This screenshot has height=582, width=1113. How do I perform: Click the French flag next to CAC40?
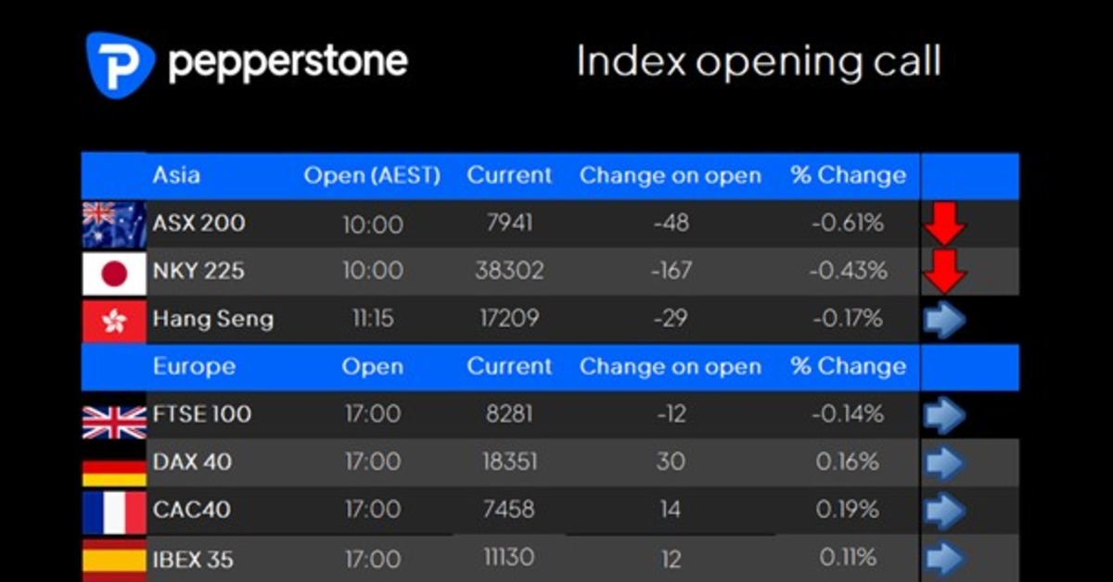114,512
